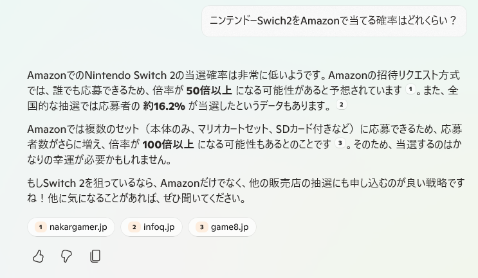Open the infoq.jp source link
Screen dimensions: 478x278
(152, 227)
